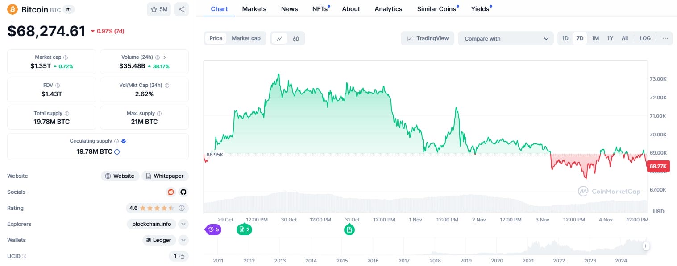Click the $35.48B volume value

[x=132, y=66]
